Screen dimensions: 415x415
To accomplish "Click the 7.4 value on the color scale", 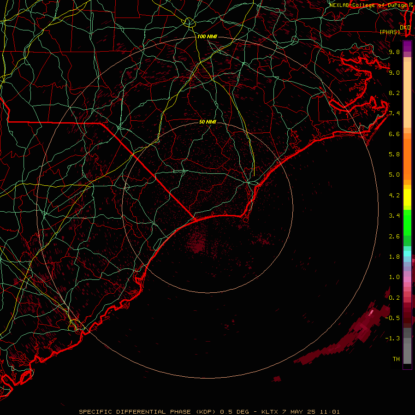I will coord(394,113).
